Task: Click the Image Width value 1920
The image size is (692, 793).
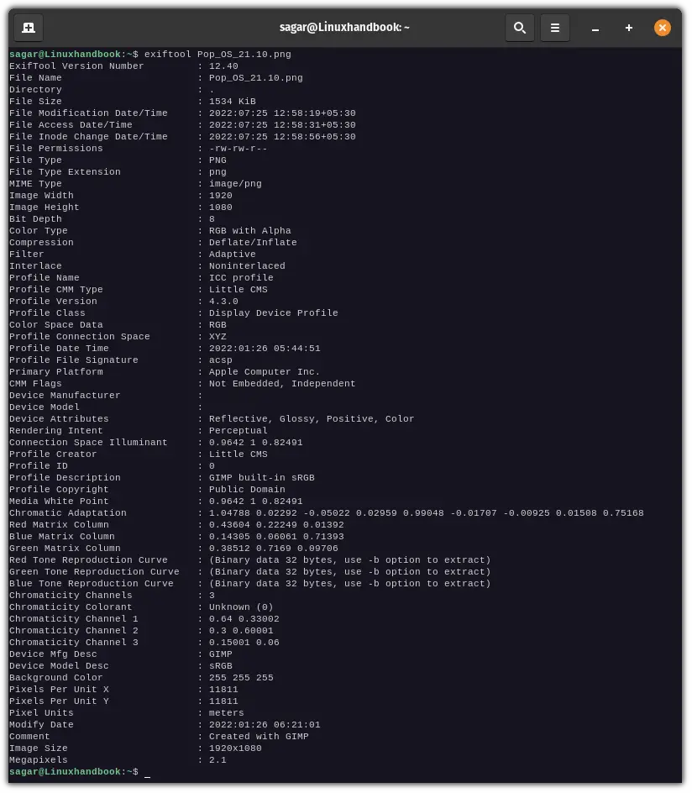Action: click(220, 195)
